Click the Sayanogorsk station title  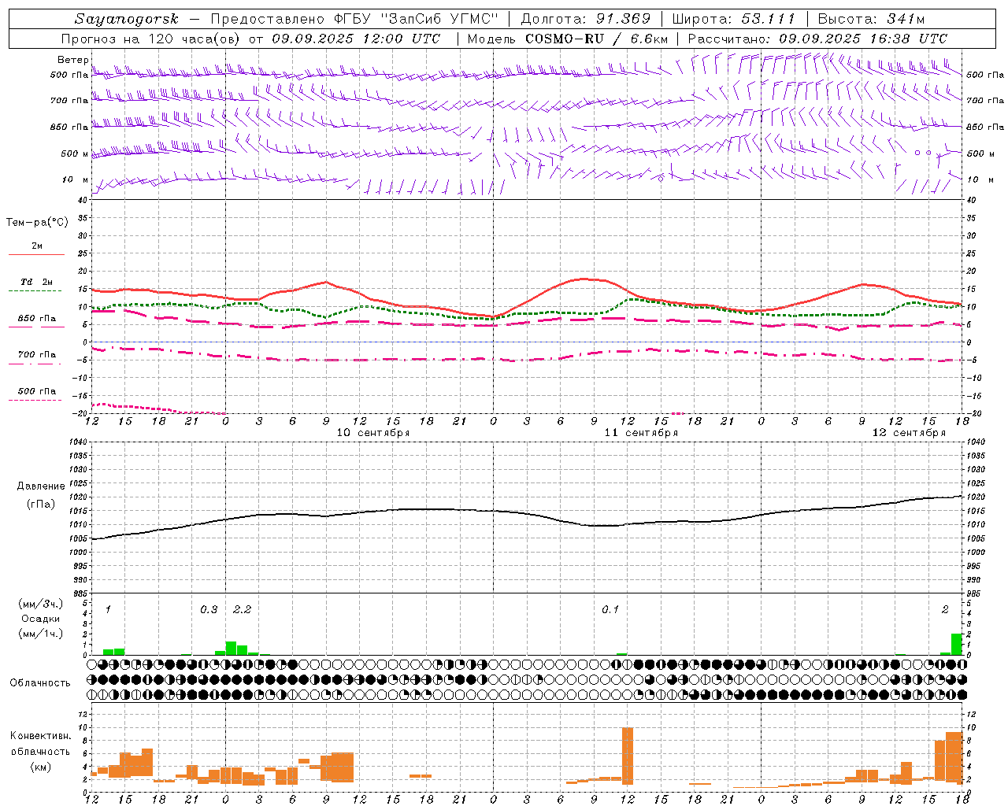pyautogui.click(x=127, y=19)
